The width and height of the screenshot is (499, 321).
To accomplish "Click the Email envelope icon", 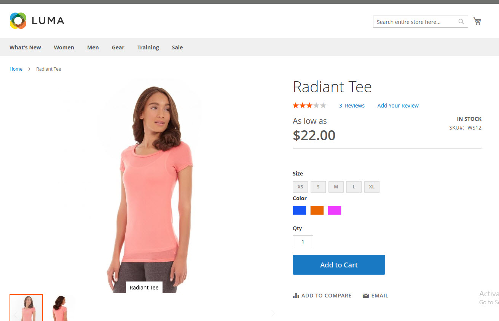I will pyautogui.click(x=365, y=295).
